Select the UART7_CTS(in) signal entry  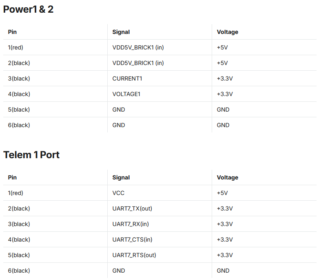click(132, 240)
